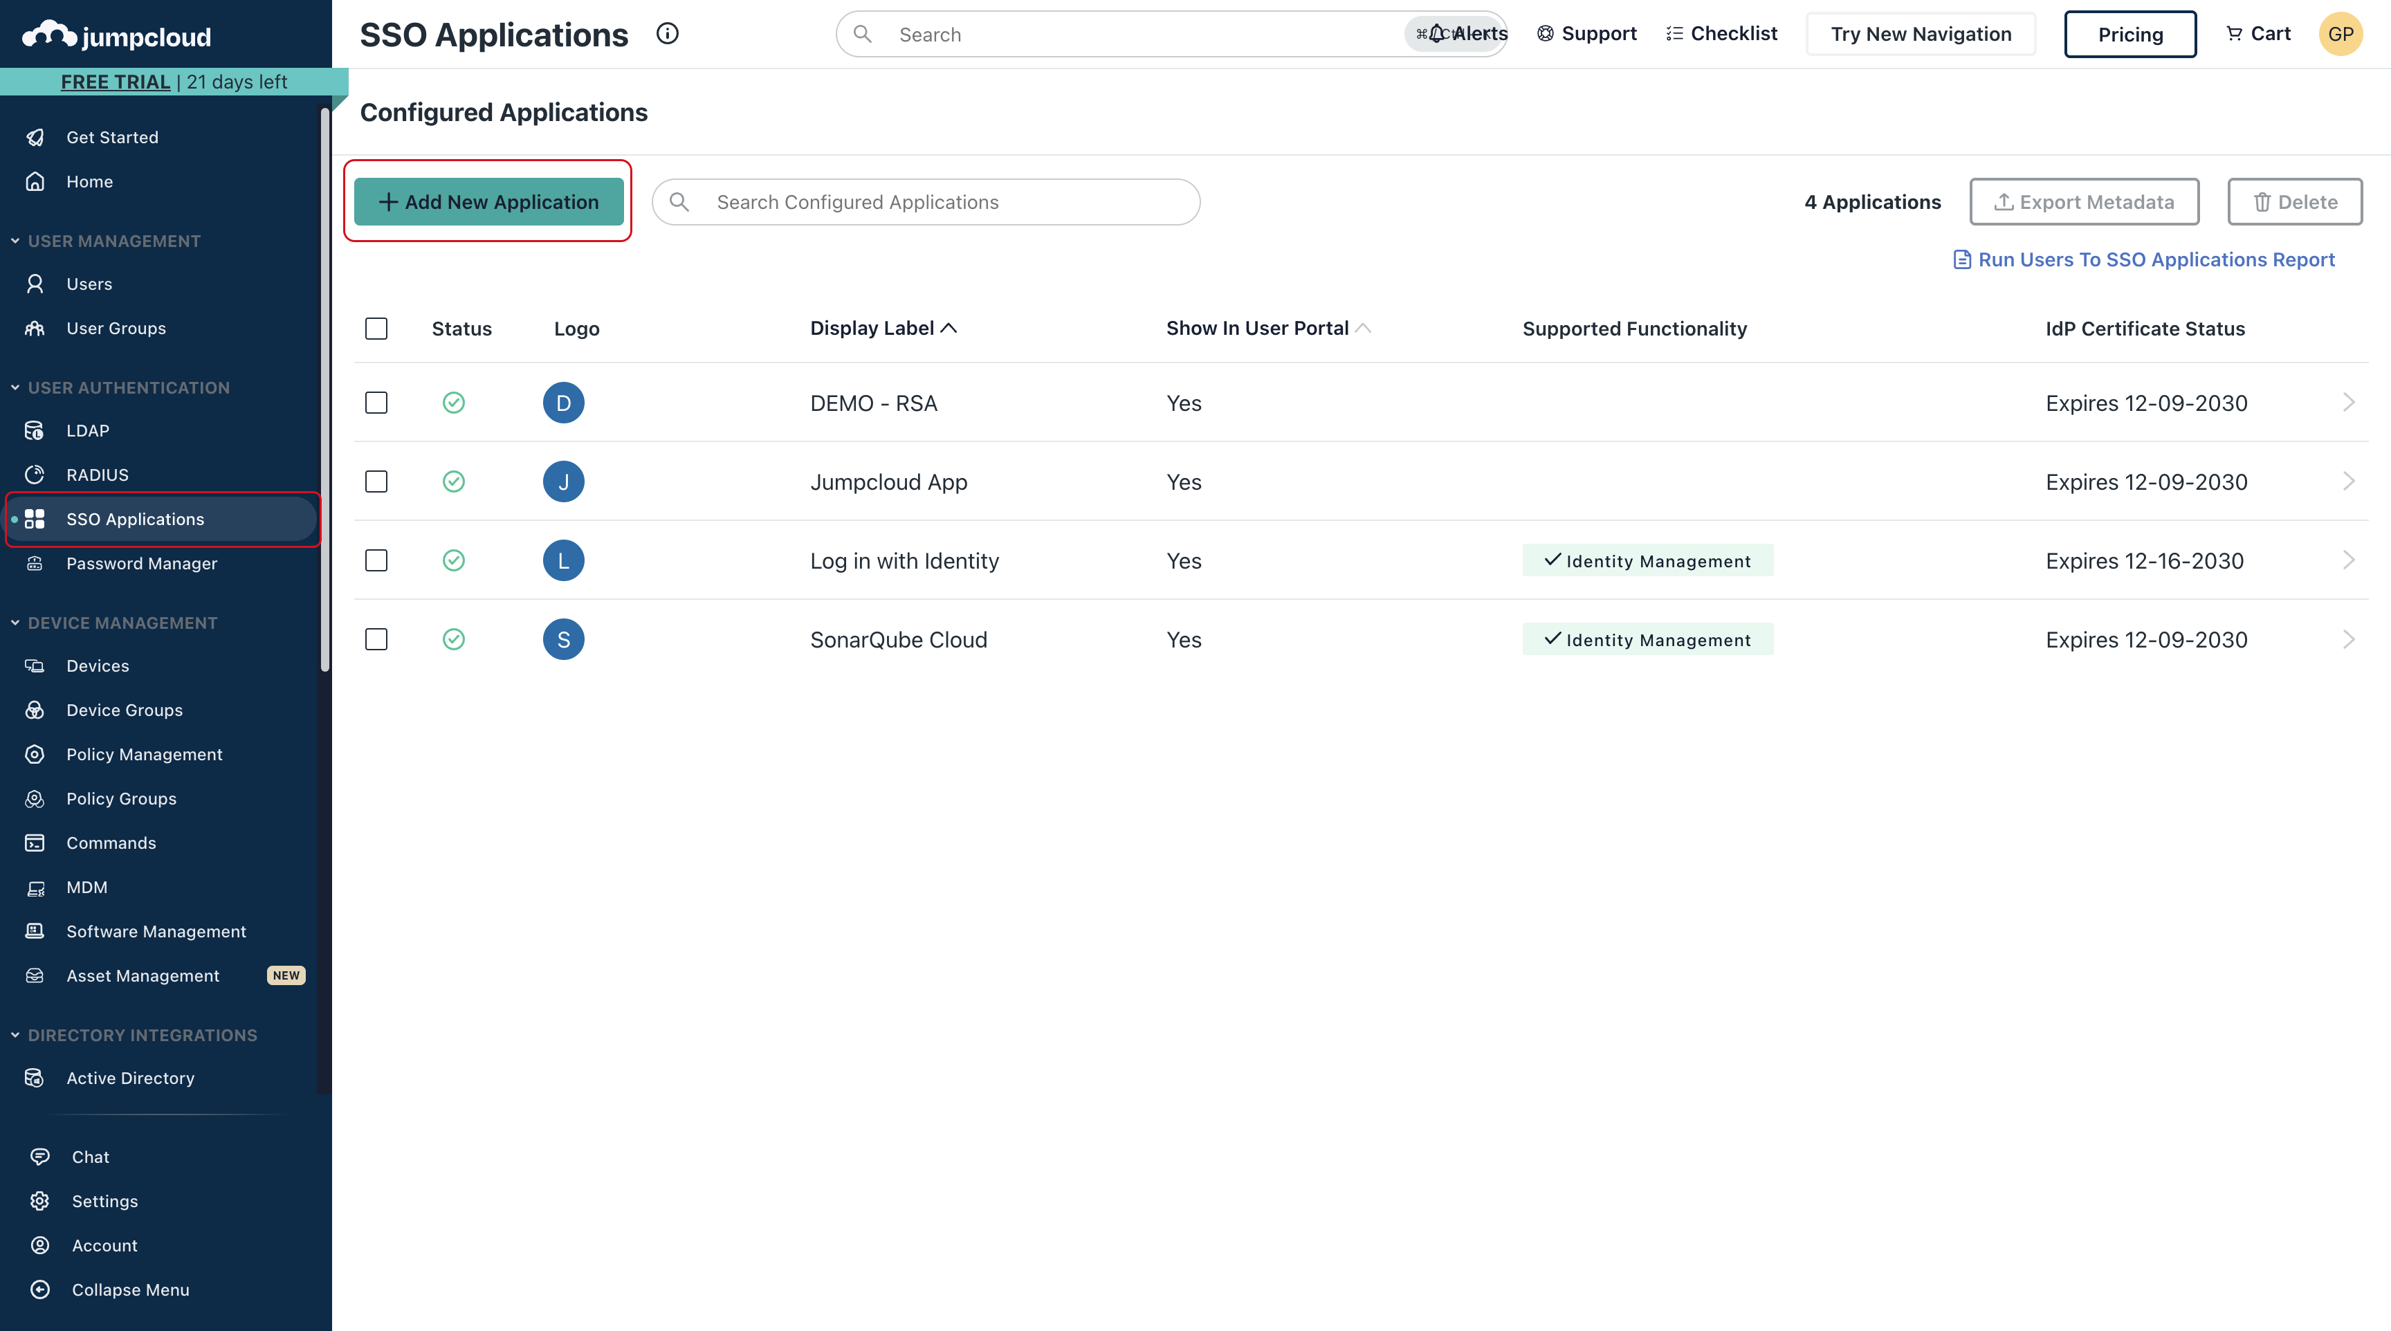Click the SonarQube Cloud S logo
Image resolution: width=2391 pixels, height=1331 pixels.
pyautogui.click(x=563, y=639)
